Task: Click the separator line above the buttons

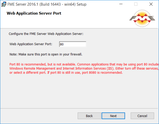Action: point(79,108)
